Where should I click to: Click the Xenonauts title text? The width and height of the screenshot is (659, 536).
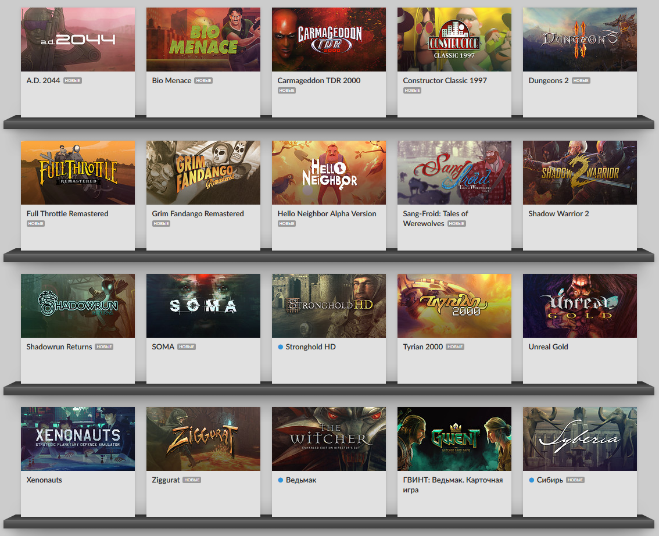(44, 480)
